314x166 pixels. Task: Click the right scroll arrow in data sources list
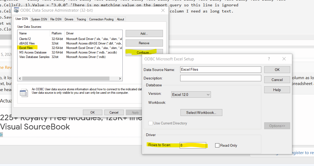click(x=120, y=78)
